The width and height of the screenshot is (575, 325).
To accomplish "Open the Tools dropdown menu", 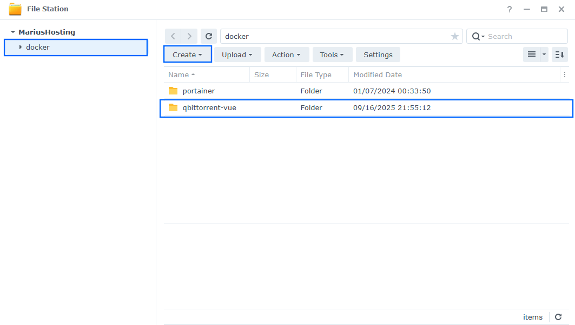I will (332, 55).
